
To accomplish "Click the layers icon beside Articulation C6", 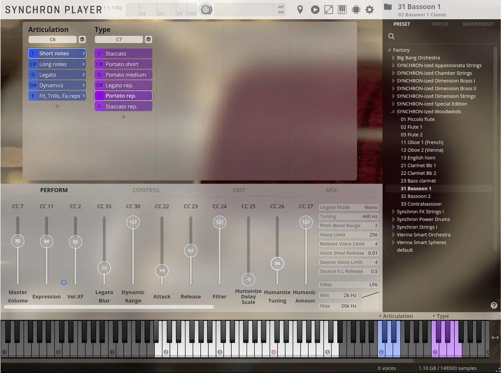I will [x=82, y=40].
